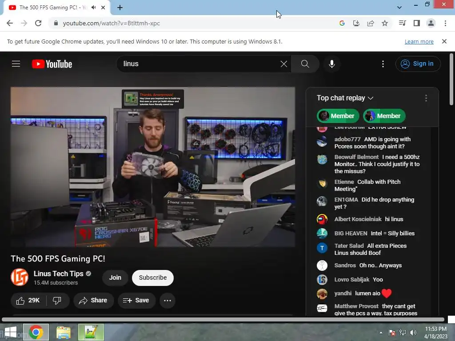Viewport: 455px width, 341px height.
Task: Open chat replay options menu
Action: tap(426, 98)
